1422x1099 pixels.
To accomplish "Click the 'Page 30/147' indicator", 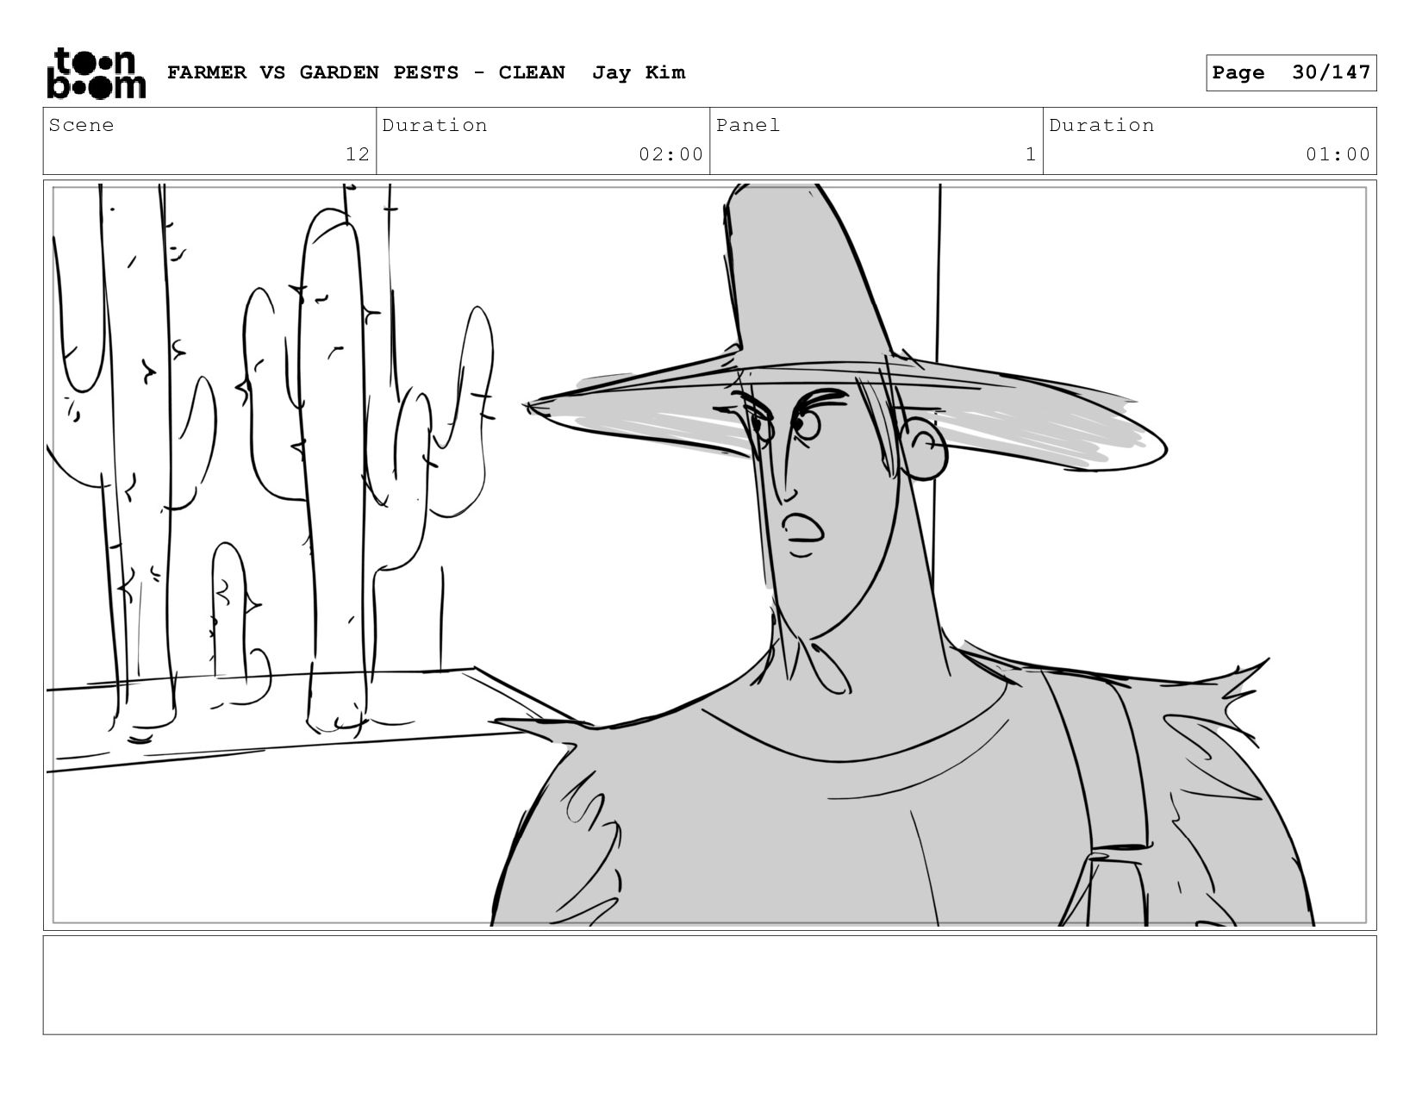I will tap(1291, 72).
